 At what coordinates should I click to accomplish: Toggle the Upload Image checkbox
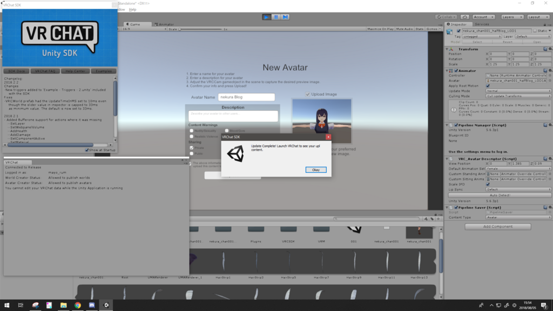(x=307, y=94)
